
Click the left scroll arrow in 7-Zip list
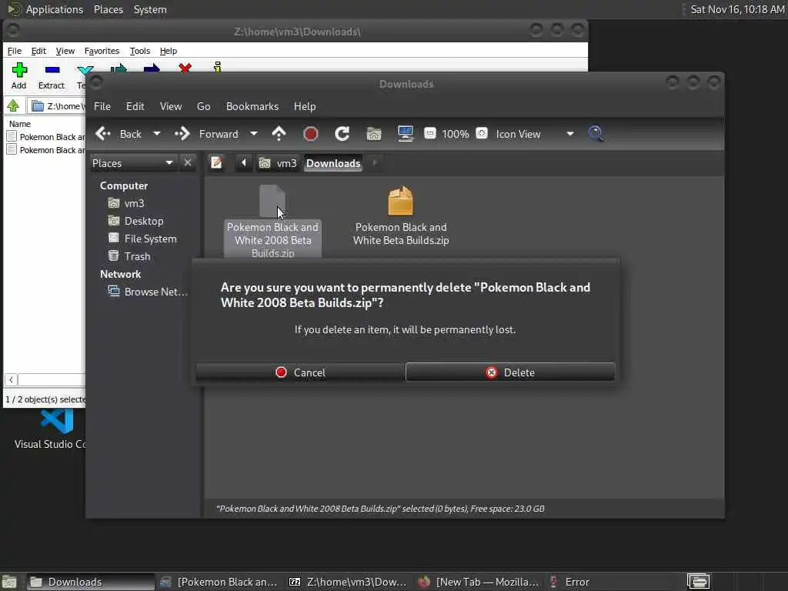coord(11,380)
